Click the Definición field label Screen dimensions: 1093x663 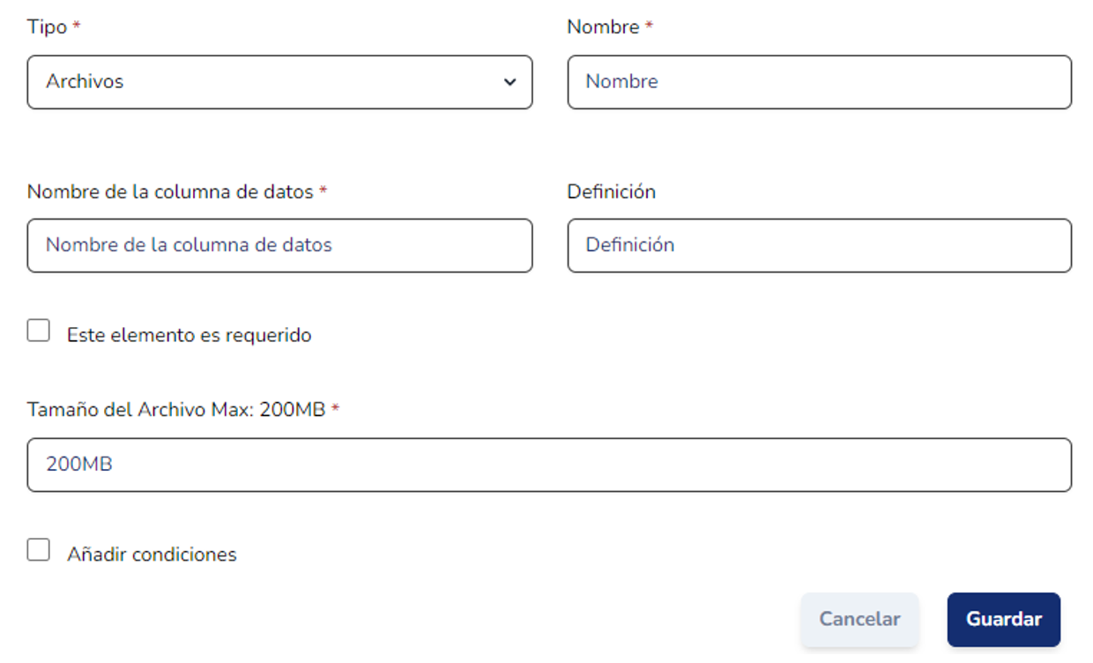[x=611, y=191]
